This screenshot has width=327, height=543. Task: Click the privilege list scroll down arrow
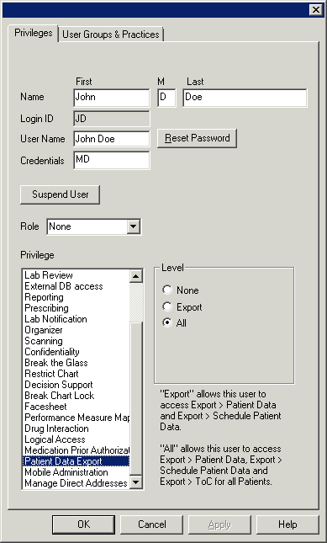point(136,482)
